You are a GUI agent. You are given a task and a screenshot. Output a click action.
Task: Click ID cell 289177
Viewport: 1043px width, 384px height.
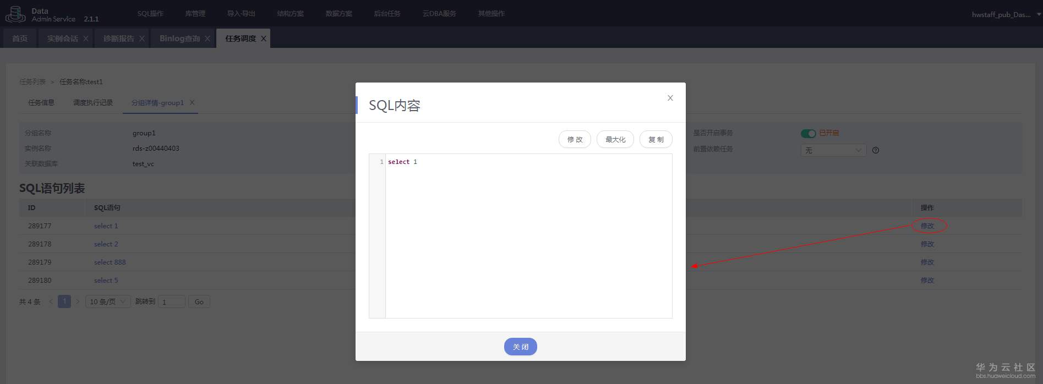coord(40,226)
